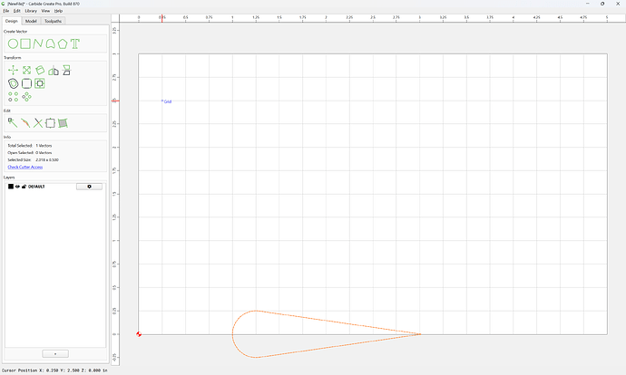The image size is (626, 375).
Task: Open the View menu
Action: point(46,11)
